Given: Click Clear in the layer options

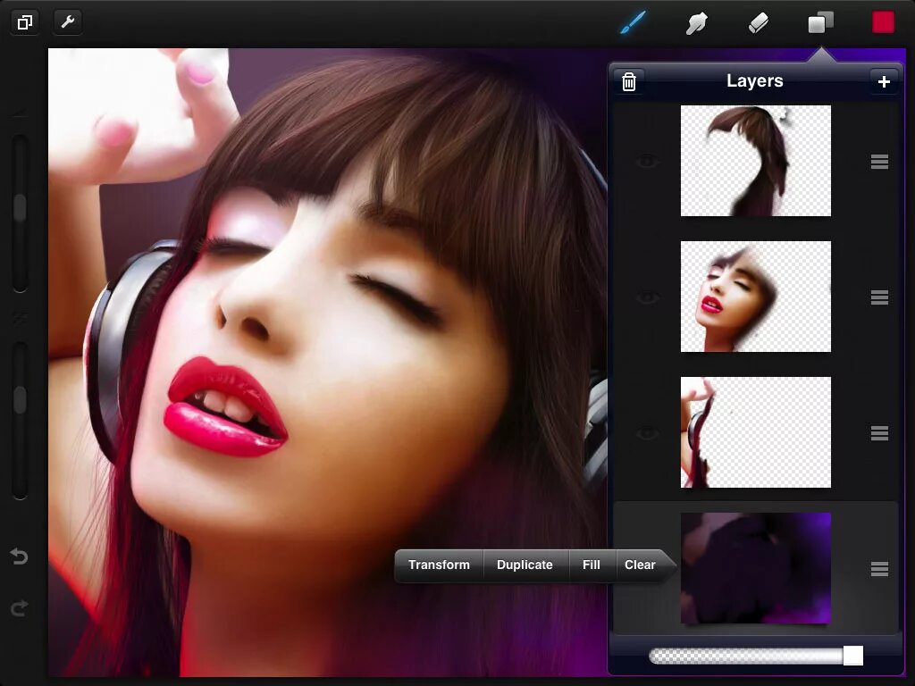Looking at the screenshot, I should pos(640,565).
